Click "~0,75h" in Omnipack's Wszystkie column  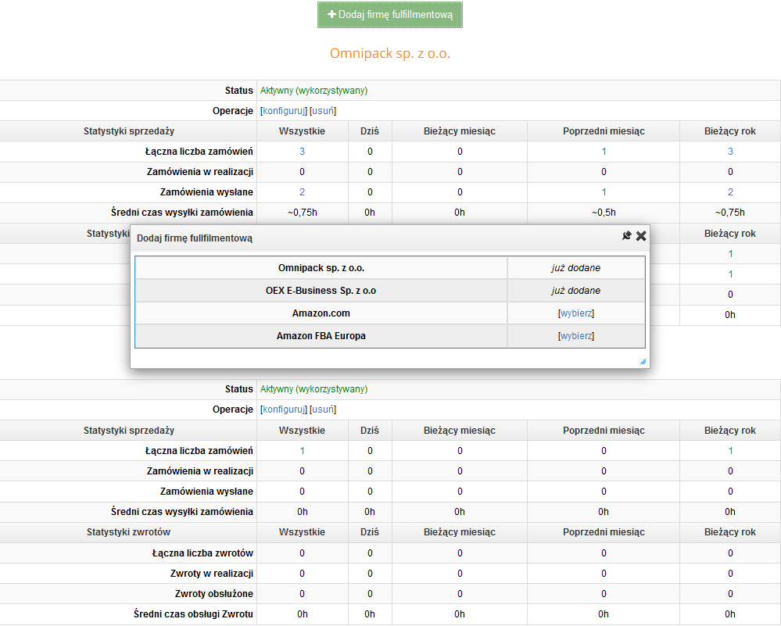pyautogui.click(x=302, y=213)
